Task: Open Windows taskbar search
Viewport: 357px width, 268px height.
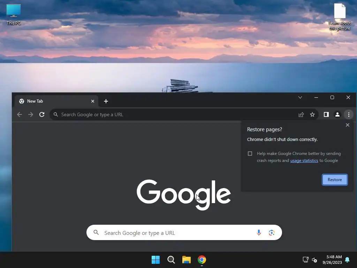Action: [171, 260]
